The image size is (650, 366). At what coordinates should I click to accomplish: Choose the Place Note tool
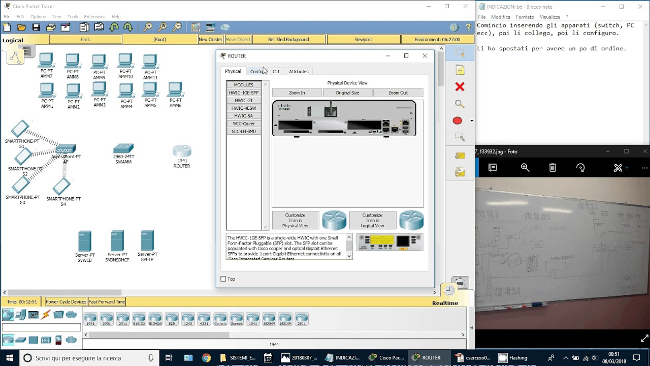(460, 70)
